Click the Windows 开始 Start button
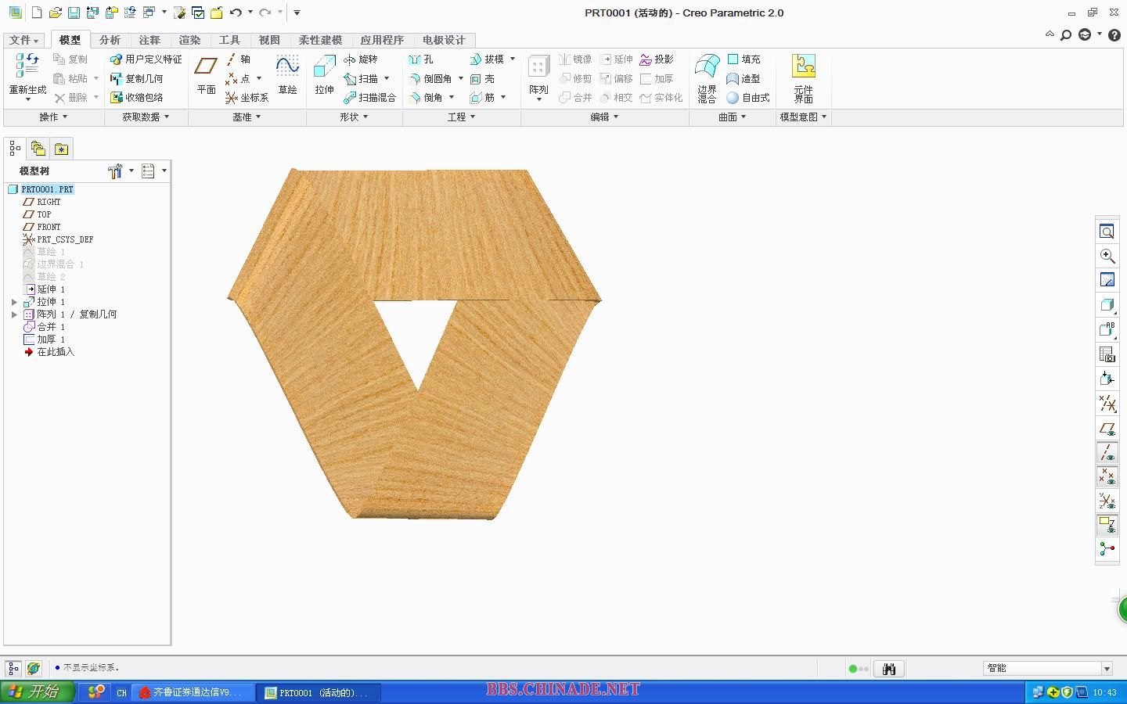This screenshot has width=1127, height=704. click(x=37, y=692)
